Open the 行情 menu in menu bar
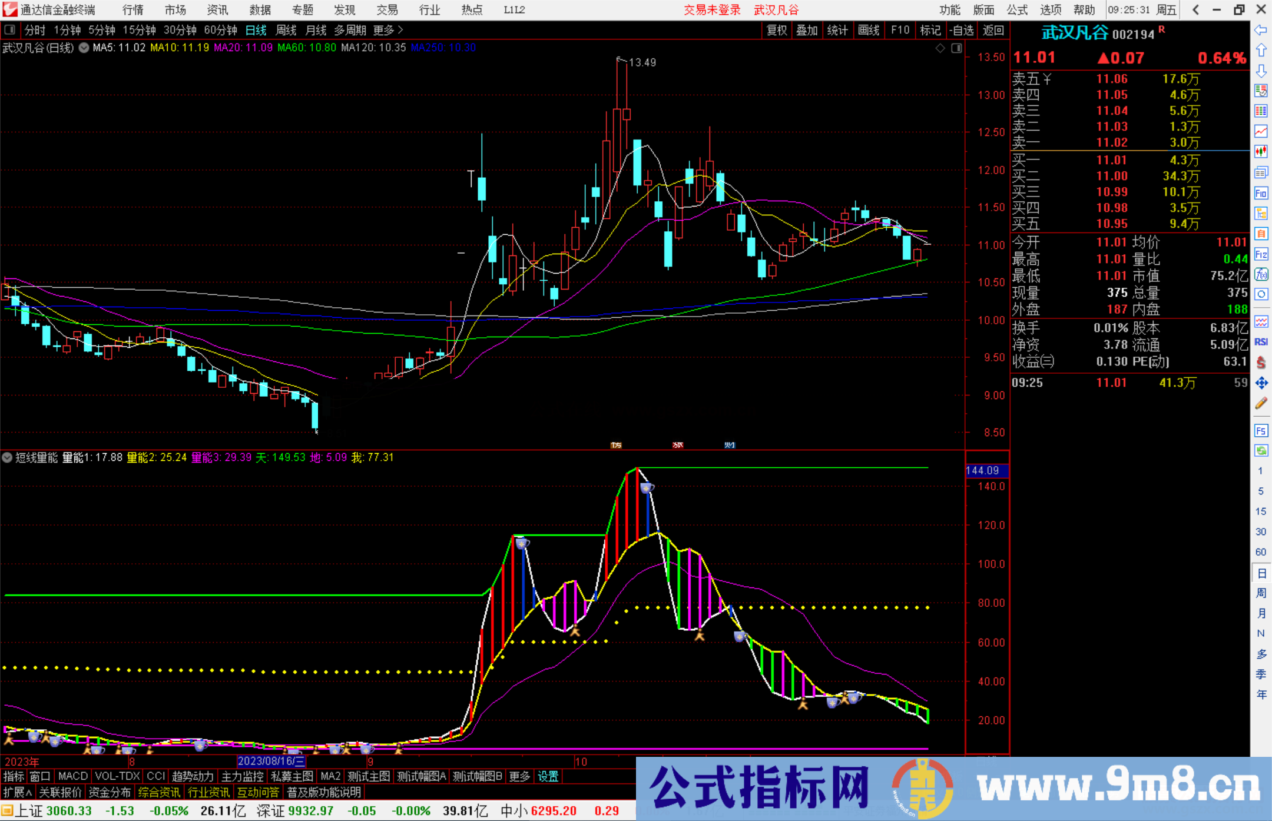The image size is (1272, 821). tap(132, 9)
